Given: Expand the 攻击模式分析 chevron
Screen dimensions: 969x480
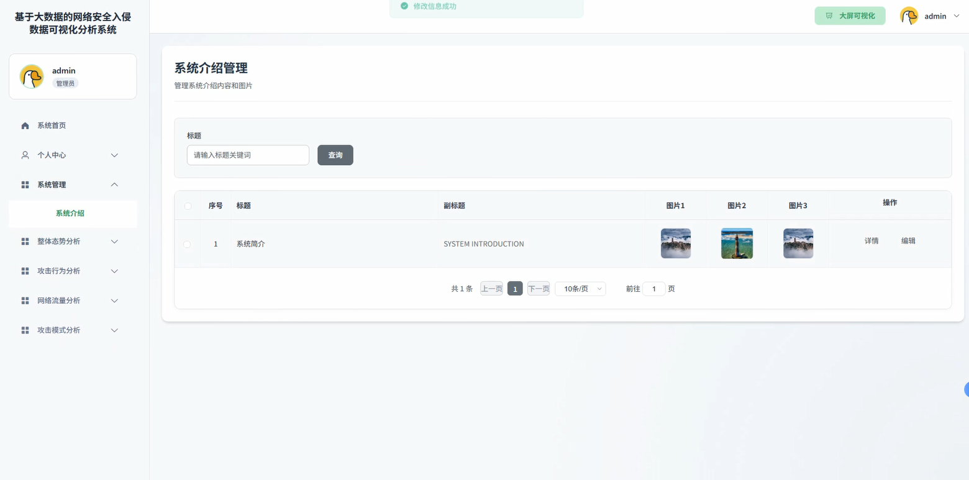Looking at the screenshot, I should click(114, 330).
